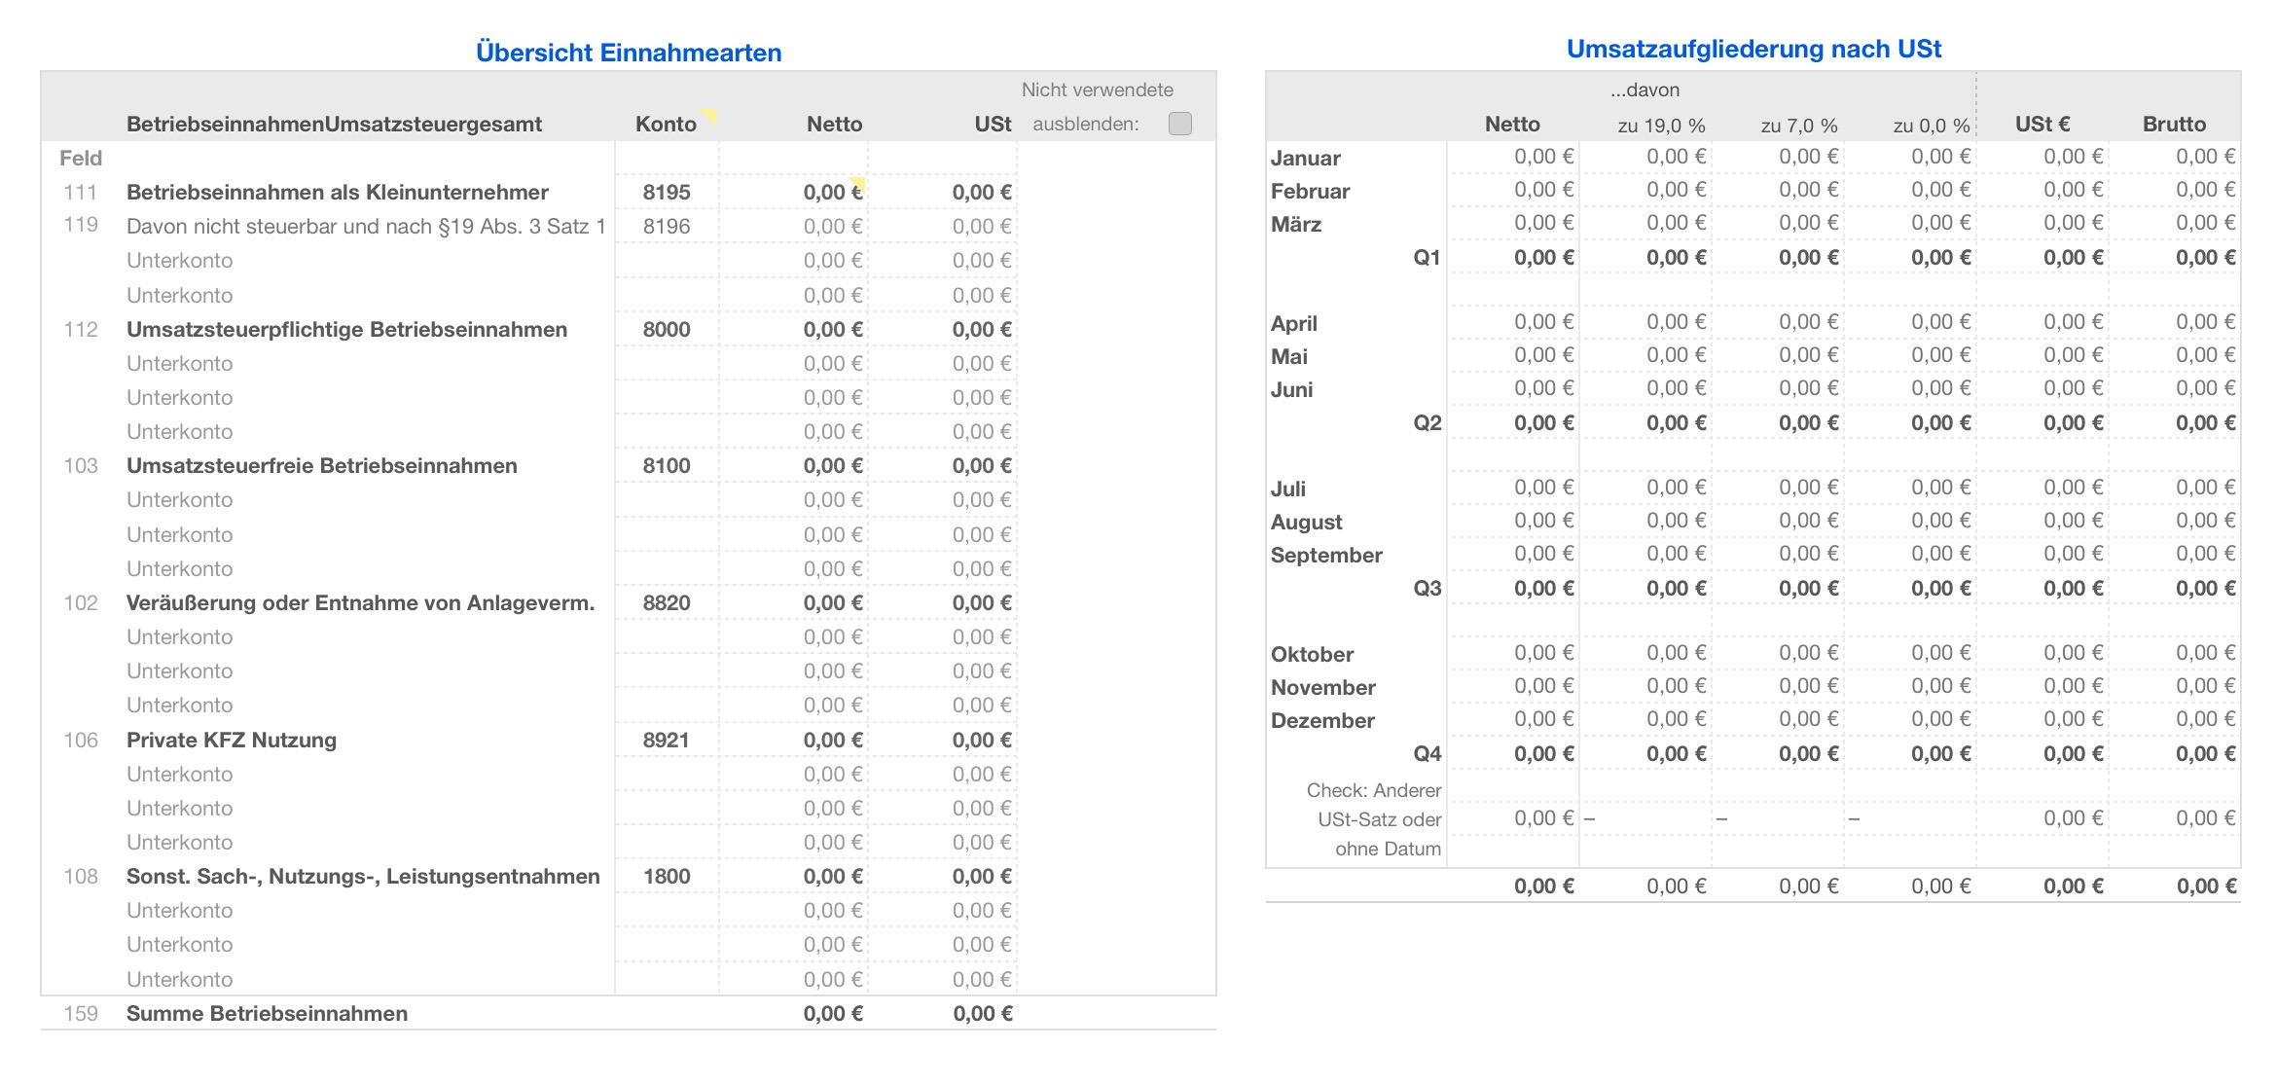Toggle 'Nicht verwendete ausblenden' checkbox
Viewport: 2277px width, 1086px height.
click(x=1179, y=124)
